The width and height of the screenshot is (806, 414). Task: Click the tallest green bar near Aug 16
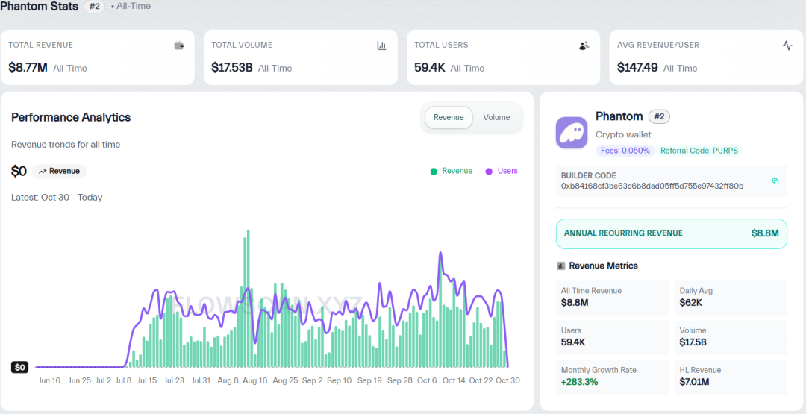[248, 298]
